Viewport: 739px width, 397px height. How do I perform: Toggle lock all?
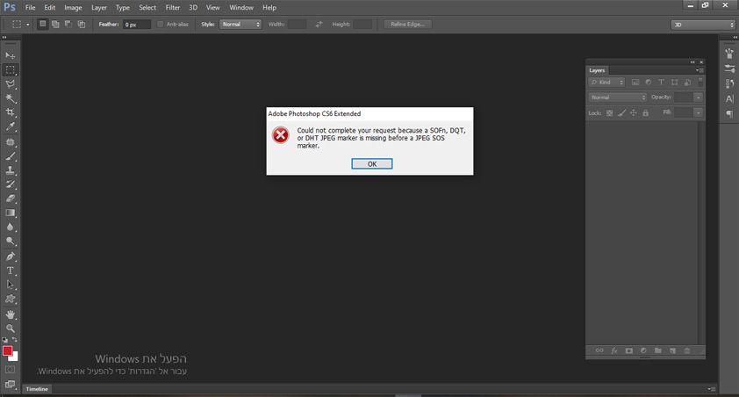tap(646, 113)
